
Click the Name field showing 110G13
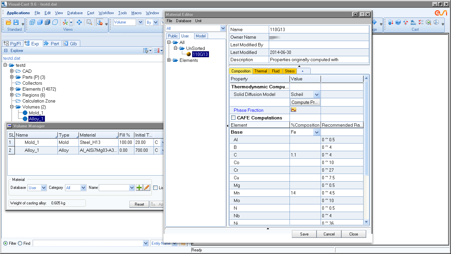tap(319, 29)
